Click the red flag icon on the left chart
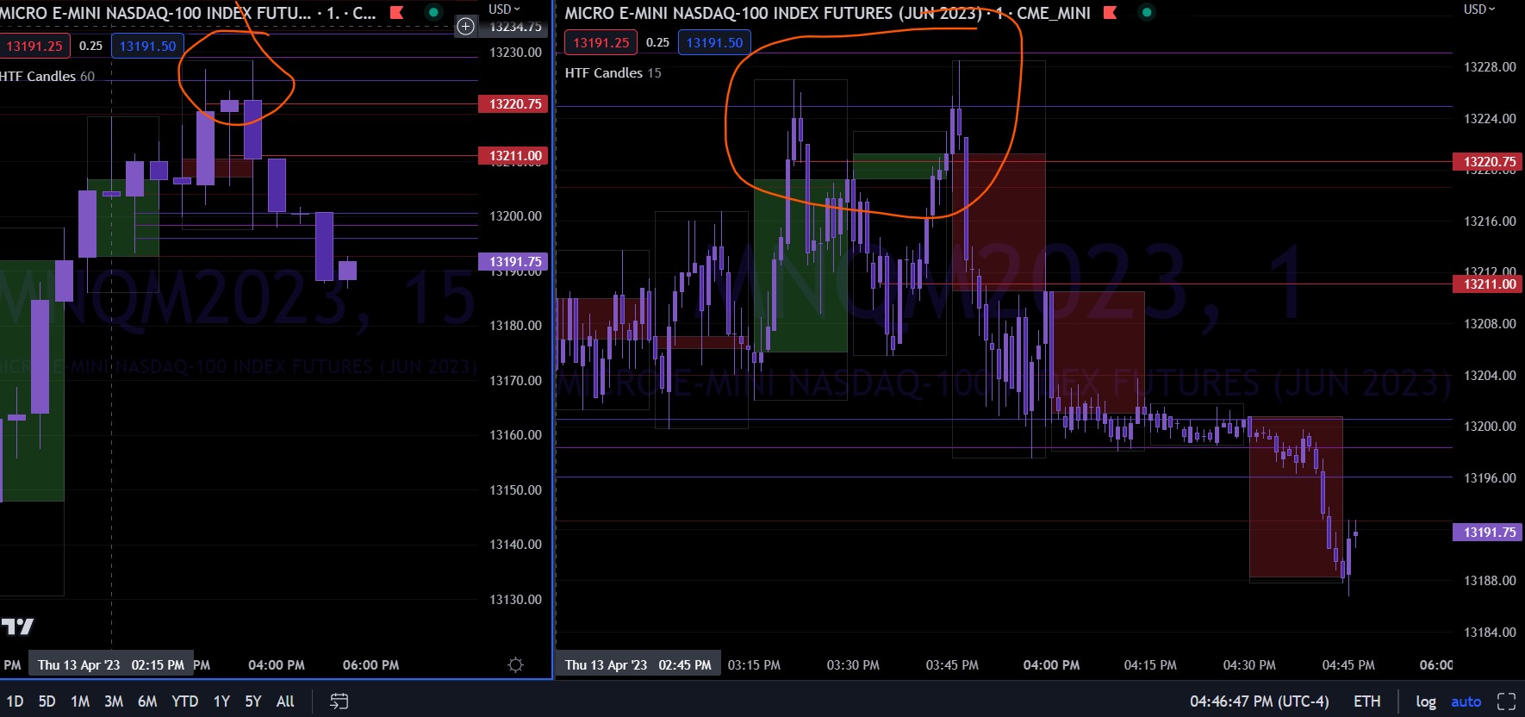This screenshot has height=717, width=1525. [396, 12]
